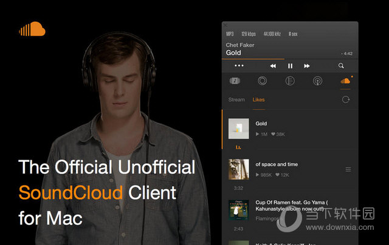Click the Chet Faker artist name
Screen dimensions: 389x245
[x=240, y=45]
